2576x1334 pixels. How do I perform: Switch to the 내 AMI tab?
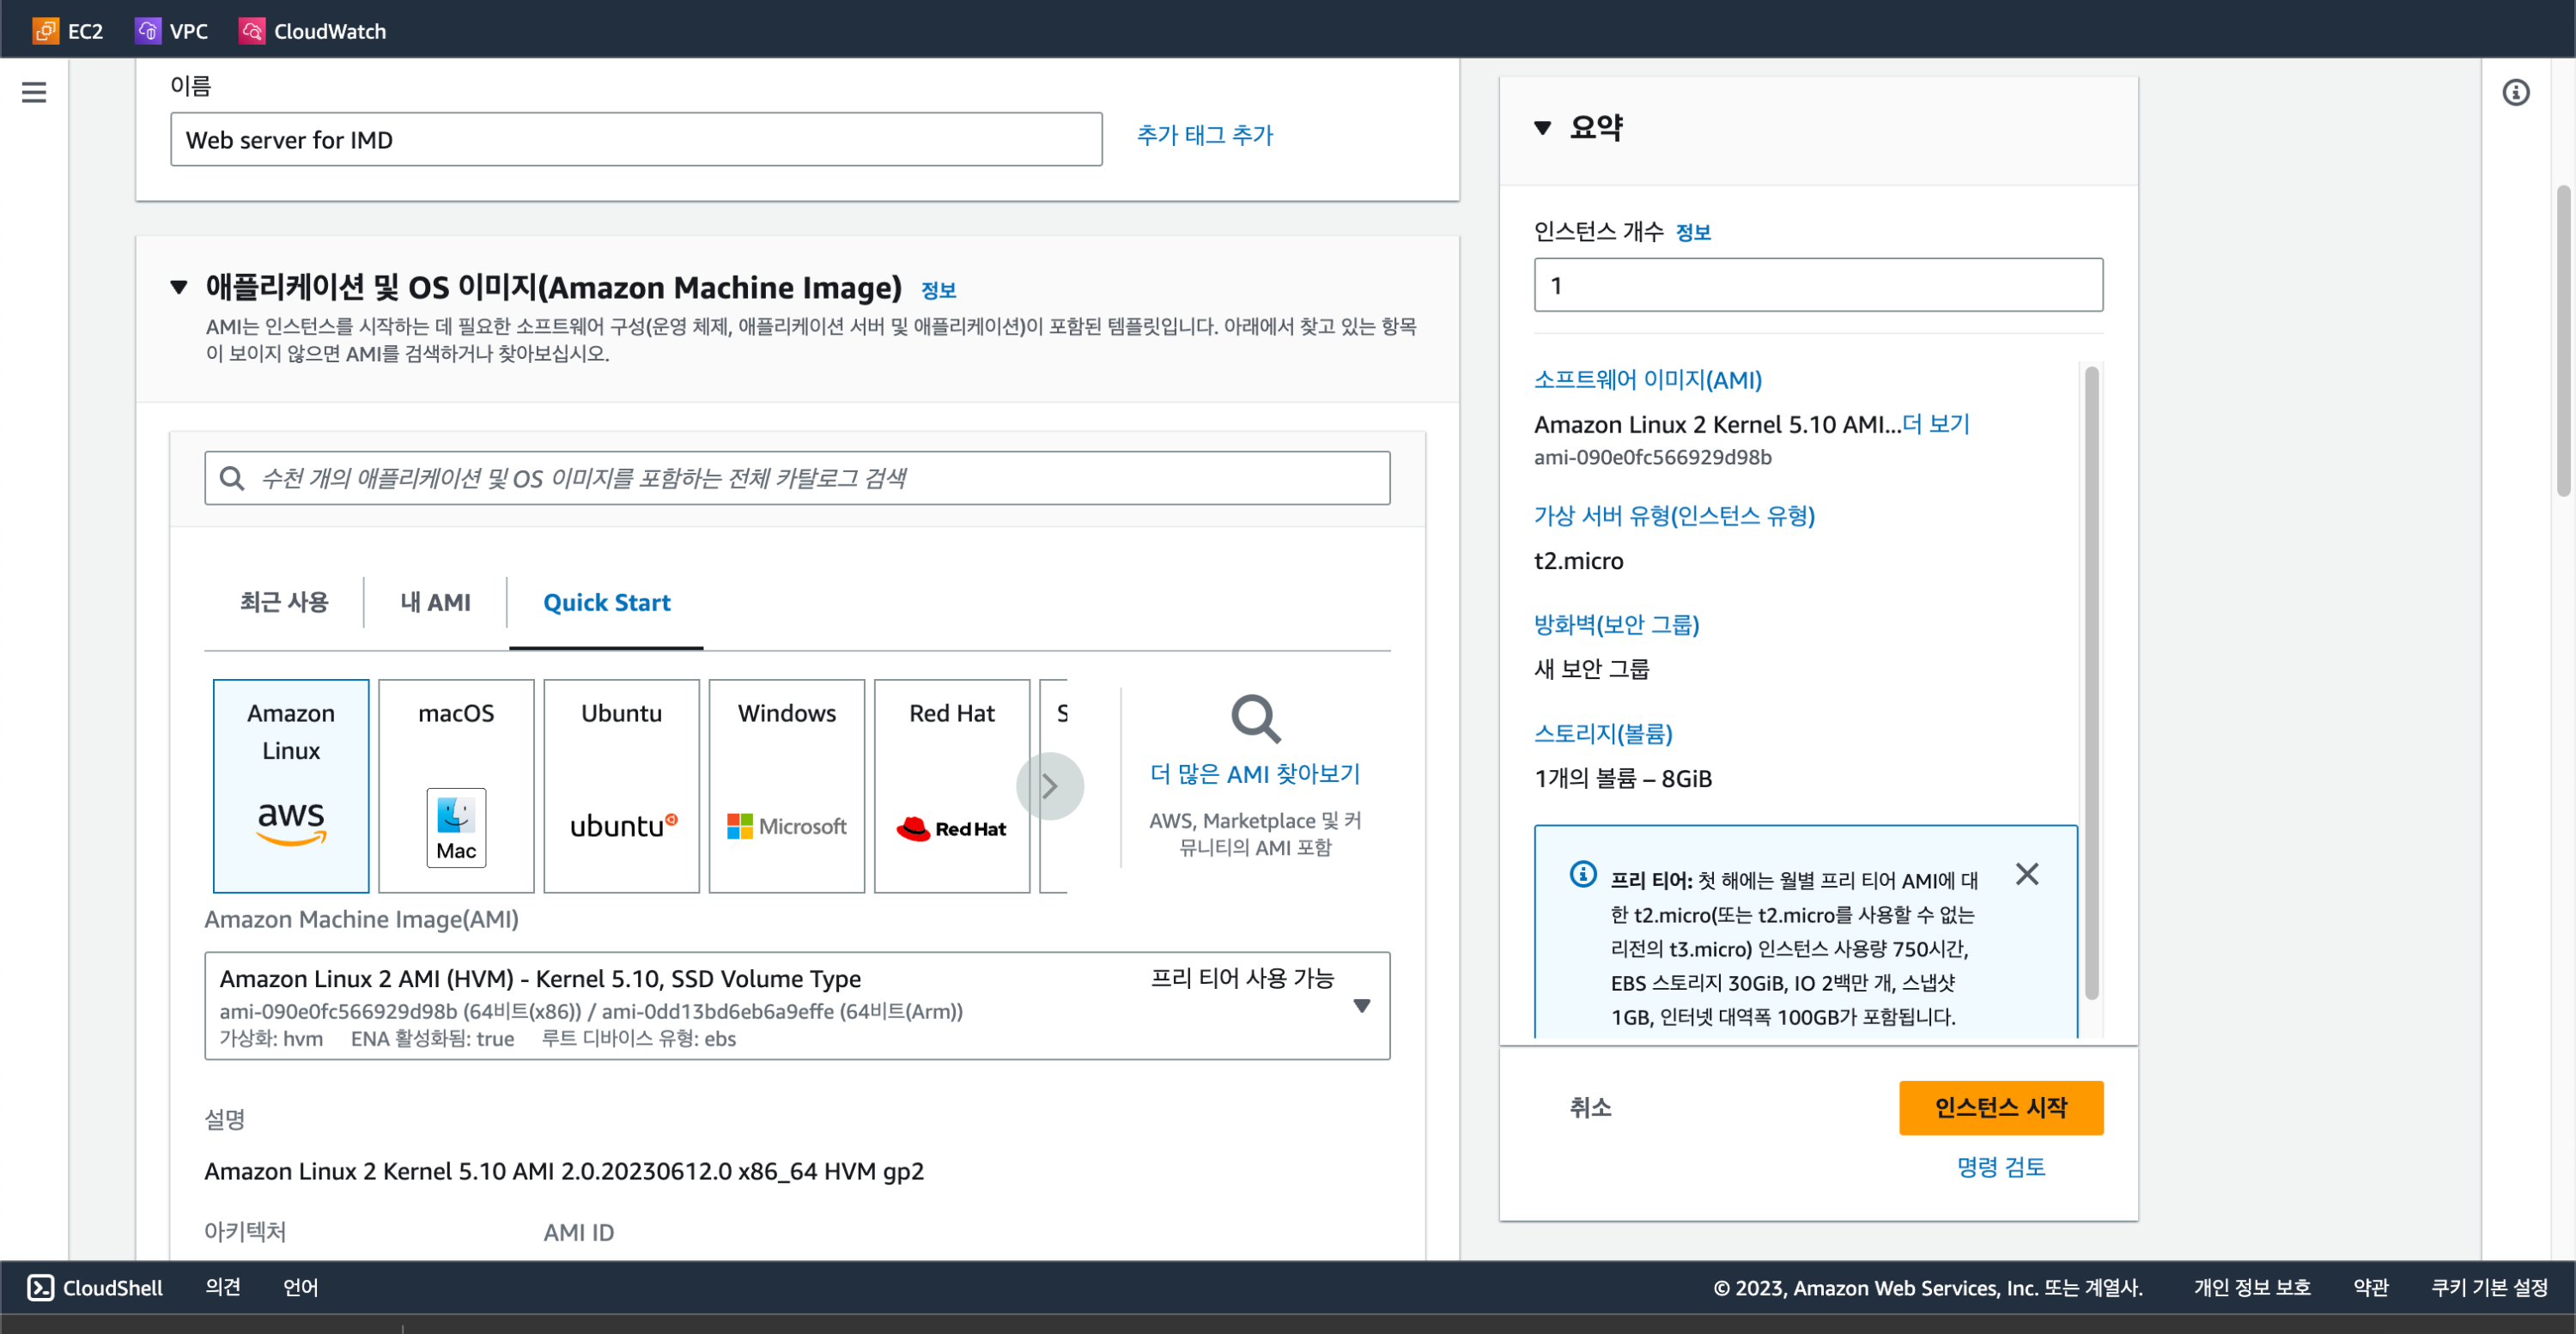pyautogui.click(x=435, y=602)
